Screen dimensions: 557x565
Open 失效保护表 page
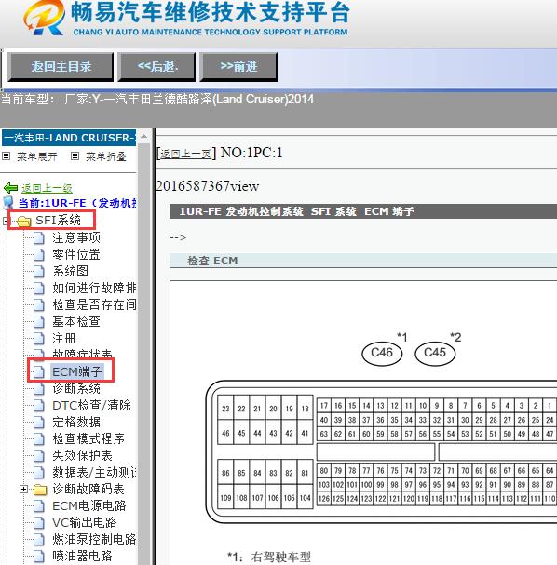tap(82, 455)
